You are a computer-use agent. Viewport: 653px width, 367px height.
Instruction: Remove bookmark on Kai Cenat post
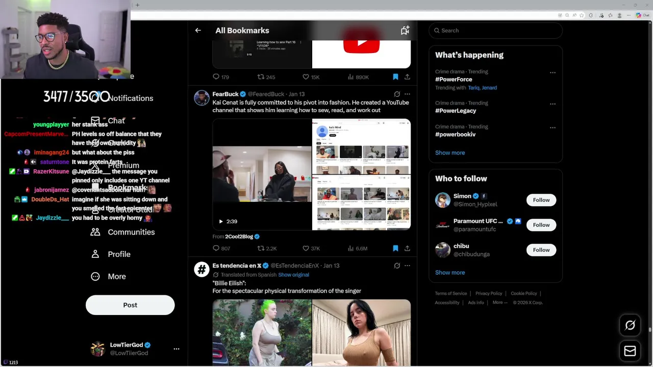click(x=395, y=248)
